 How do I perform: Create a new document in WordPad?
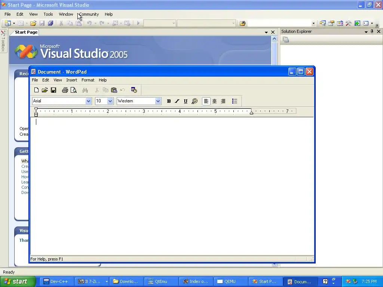36,90
